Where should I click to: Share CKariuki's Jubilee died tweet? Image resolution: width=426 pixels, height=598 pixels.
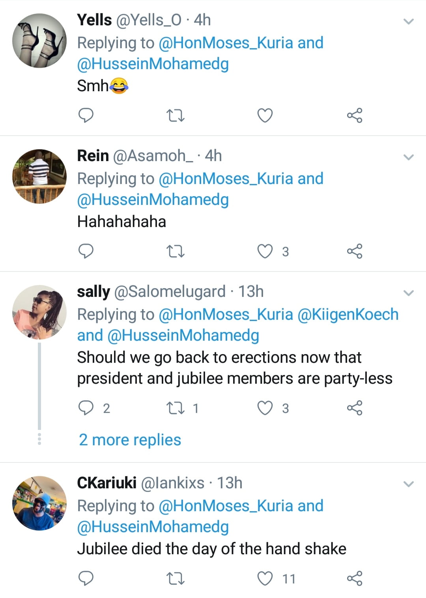coord(355,579)
